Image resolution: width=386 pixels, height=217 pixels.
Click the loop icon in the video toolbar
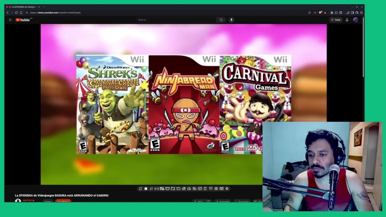140,189
